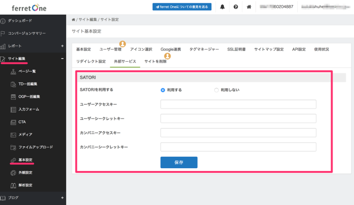Open the タグマネージャー tab
Screen dimensions: 354x205
[x=204, y=49]
